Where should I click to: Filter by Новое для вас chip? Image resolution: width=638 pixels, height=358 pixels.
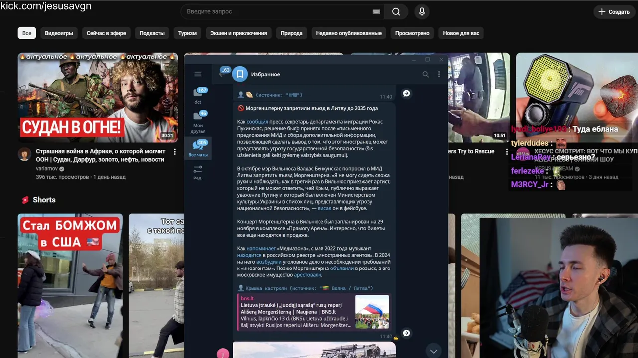461,33
